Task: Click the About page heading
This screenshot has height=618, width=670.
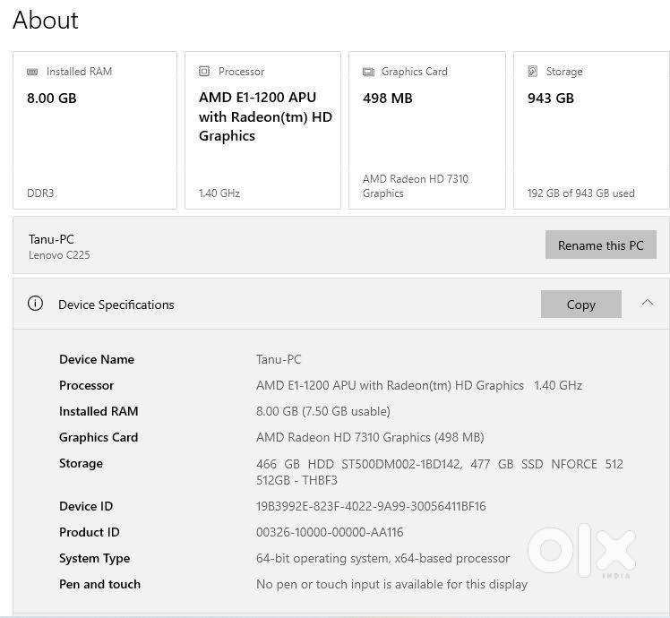Action: (x=46, y=20)
